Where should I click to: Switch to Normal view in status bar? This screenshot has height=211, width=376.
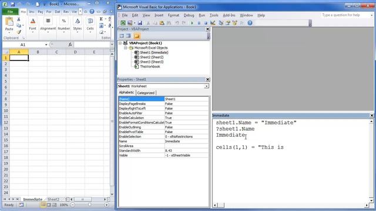43,205
